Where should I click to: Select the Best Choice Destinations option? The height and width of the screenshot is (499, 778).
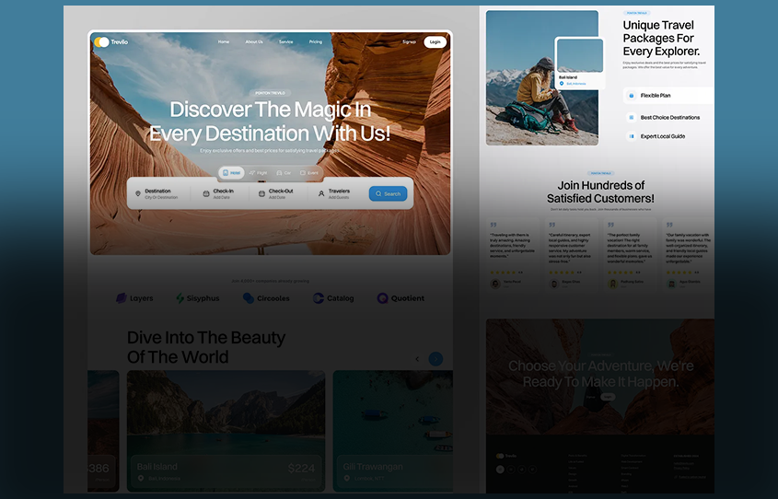(x=664, y=118)
